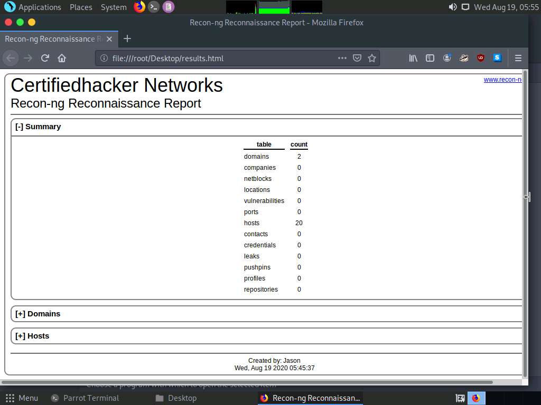Go to the Firefox home page
The image size is (541, 405).
click(x=62, y=58)
